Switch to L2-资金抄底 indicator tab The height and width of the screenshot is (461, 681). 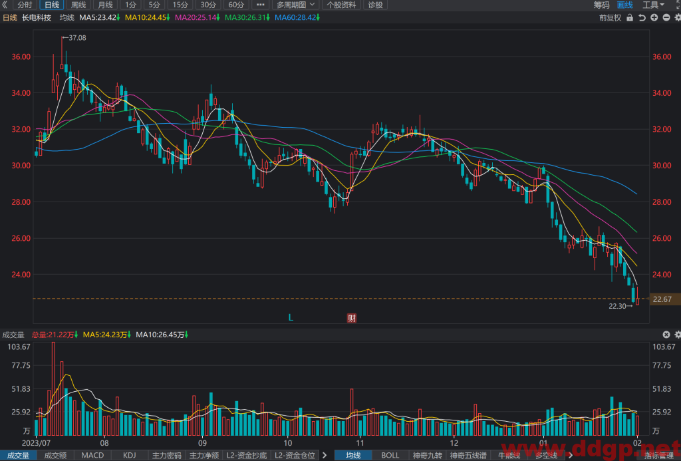point(247,456)
